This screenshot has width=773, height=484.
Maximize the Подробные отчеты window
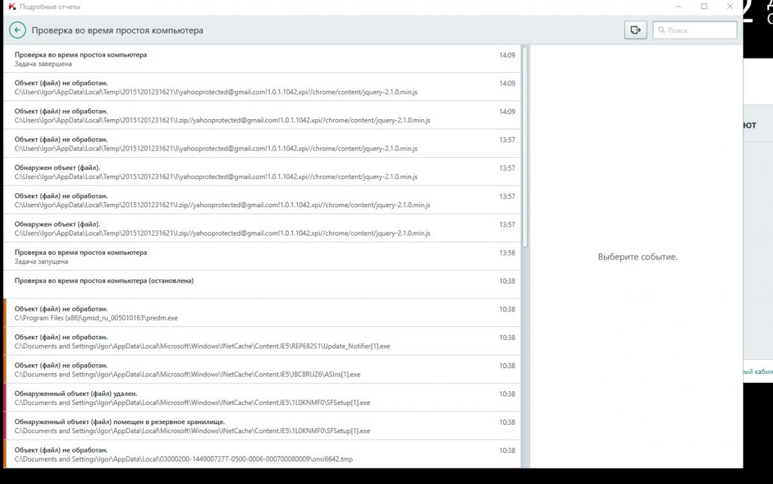(704, 6)
